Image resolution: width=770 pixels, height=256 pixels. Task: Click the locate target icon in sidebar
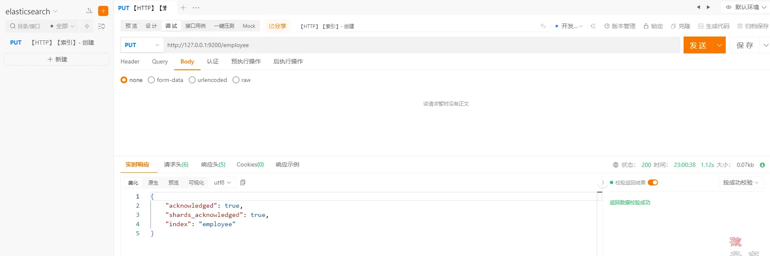tap(87, 26)
